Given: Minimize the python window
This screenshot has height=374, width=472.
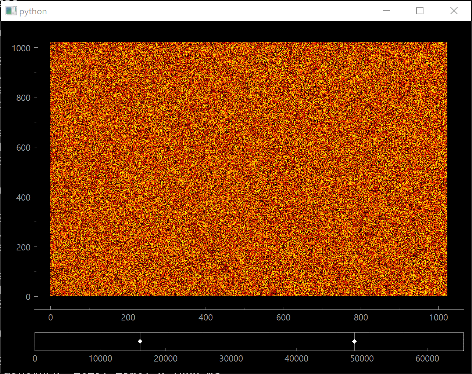Looking at the screenshot, I should pos(386,11).
